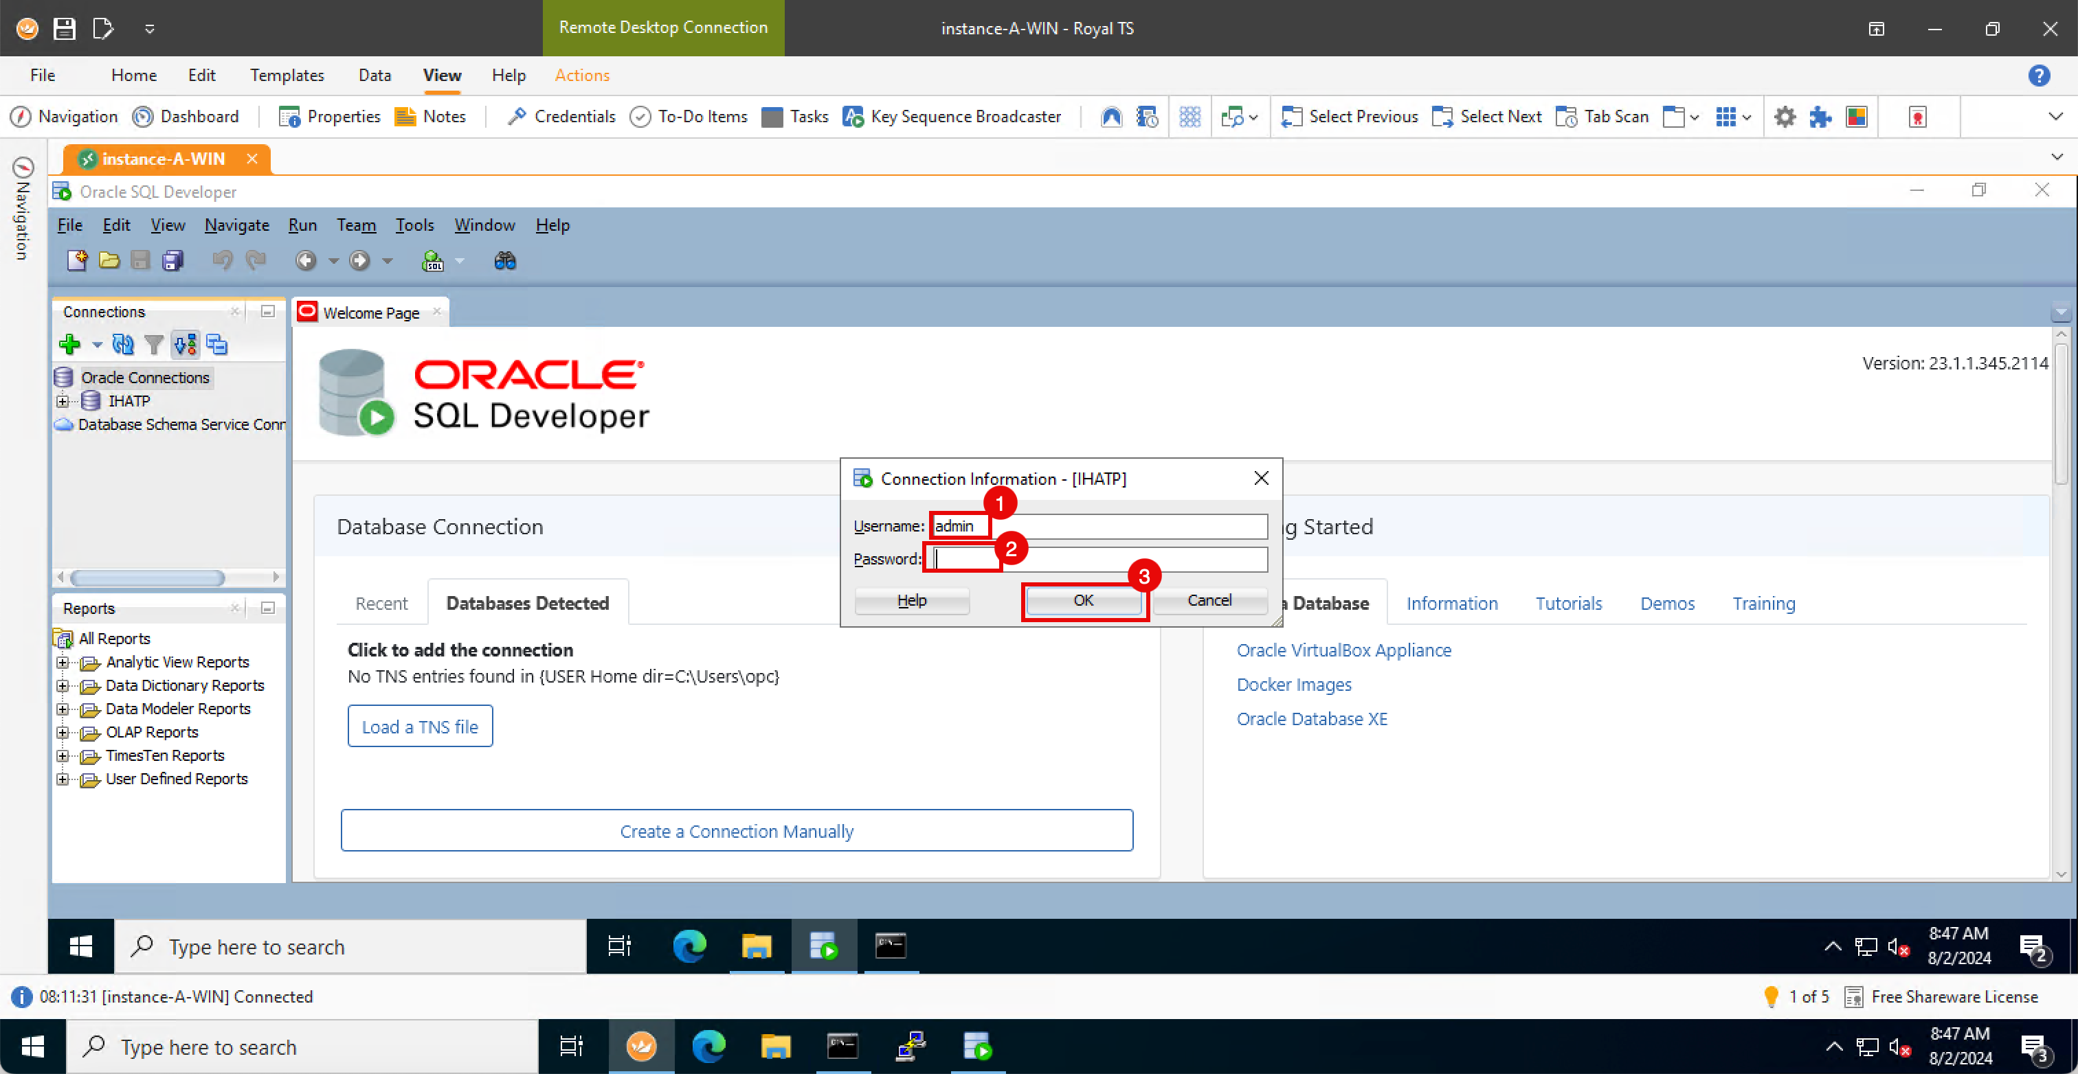
Task: Click the Save All toolbar icon
Action: (172, 260)
